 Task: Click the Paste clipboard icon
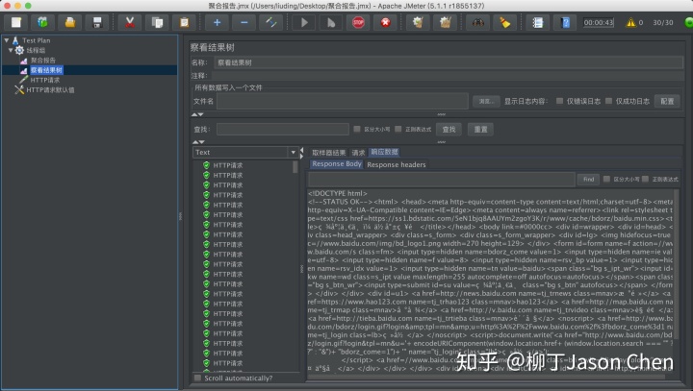point(184,22)
